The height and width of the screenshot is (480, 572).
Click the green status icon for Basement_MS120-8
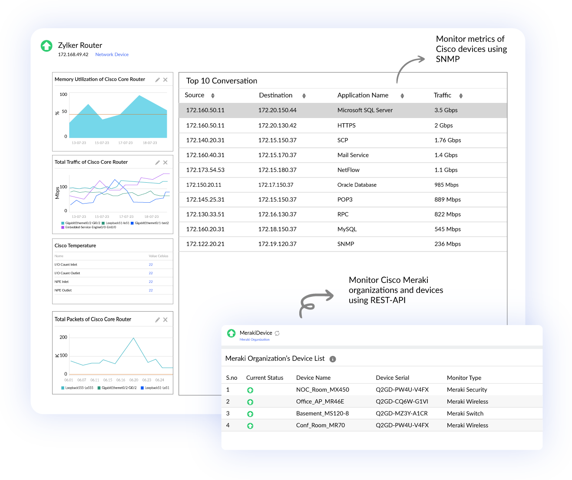click(x=250, y=414)
